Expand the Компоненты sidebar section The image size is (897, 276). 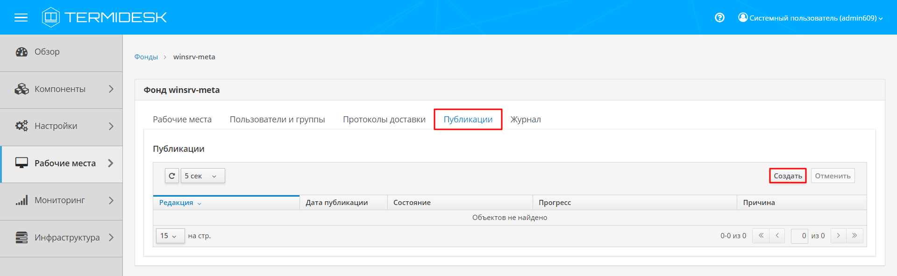pyautogui.click(x=62, y=89)
